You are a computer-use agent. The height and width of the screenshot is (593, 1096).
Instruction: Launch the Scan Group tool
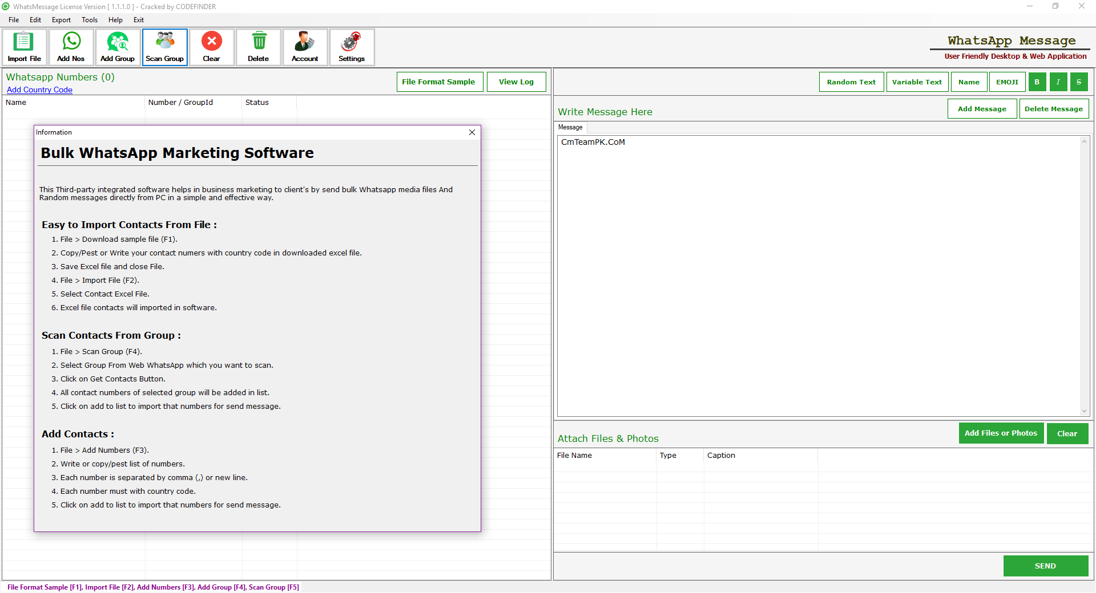tap(164, 47)
